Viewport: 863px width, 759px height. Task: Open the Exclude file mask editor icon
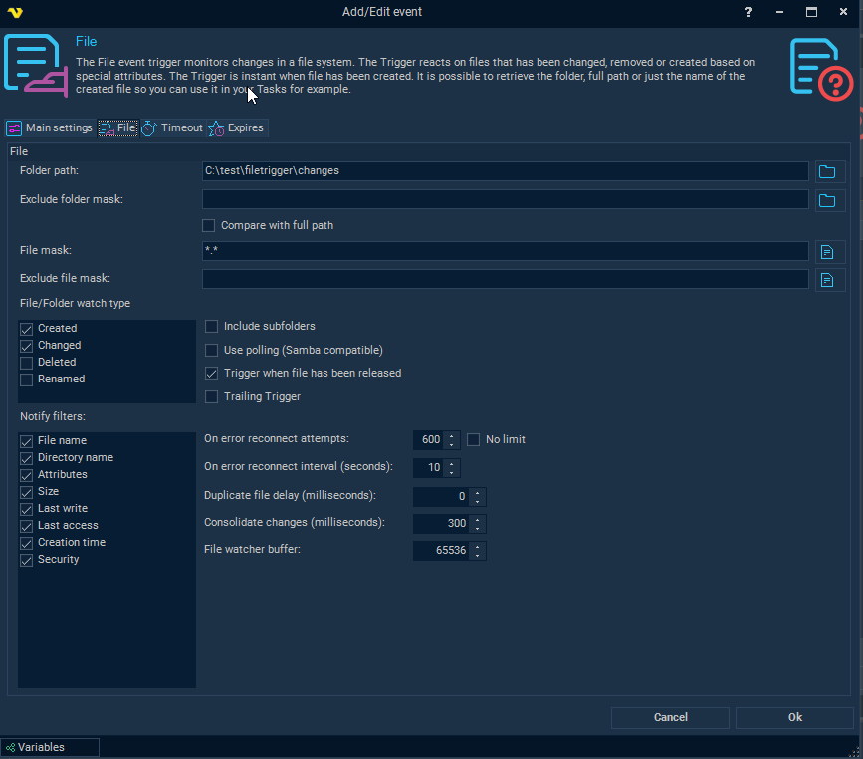tap(827, 280)
